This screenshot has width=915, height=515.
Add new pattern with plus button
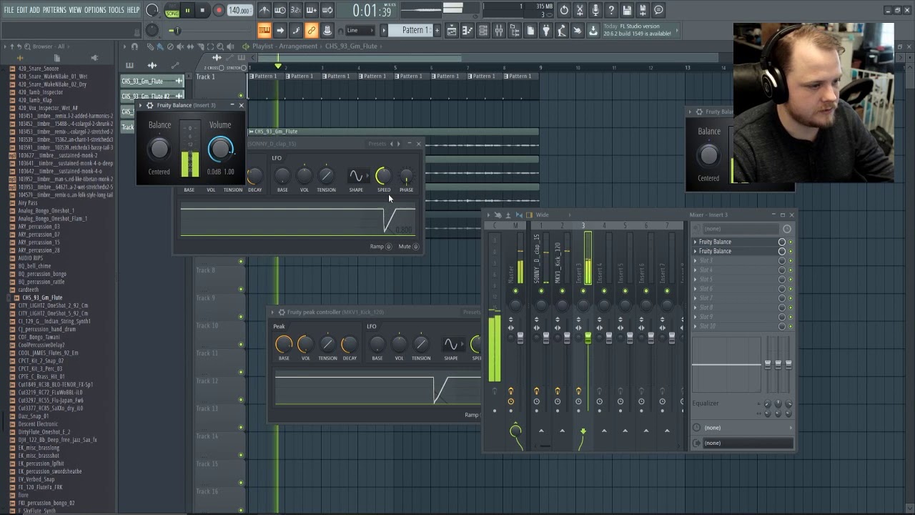click(436, 30)
